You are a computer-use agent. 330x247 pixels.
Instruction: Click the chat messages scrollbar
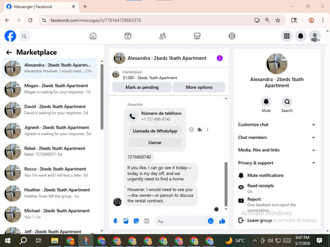226,184
